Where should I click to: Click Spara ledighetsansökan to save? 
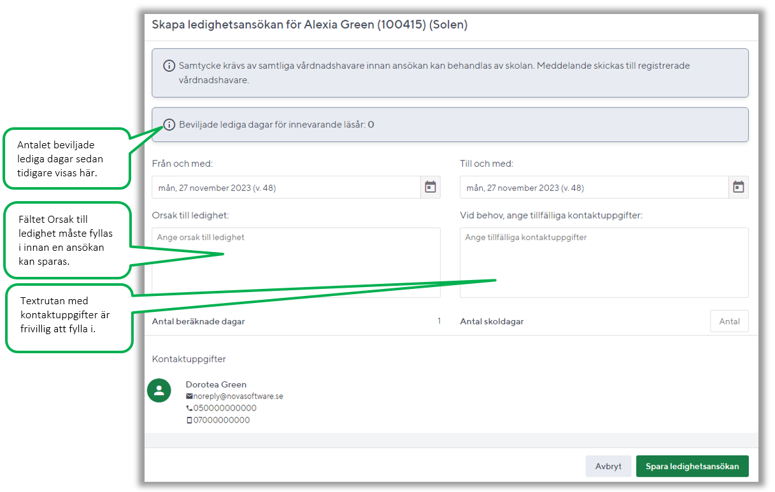pos(692,467)
